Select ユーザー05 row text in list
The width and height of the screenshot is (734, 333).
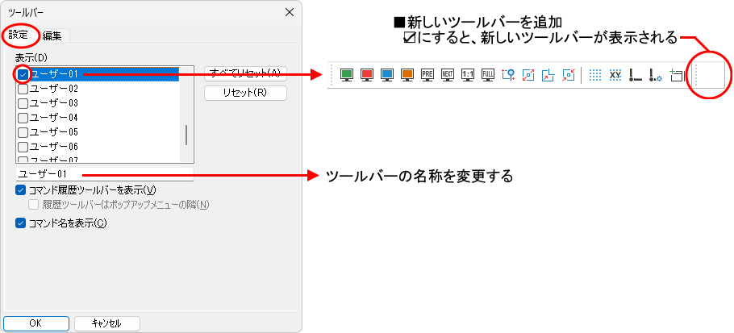pyautogui.click(x=54, y=132)
